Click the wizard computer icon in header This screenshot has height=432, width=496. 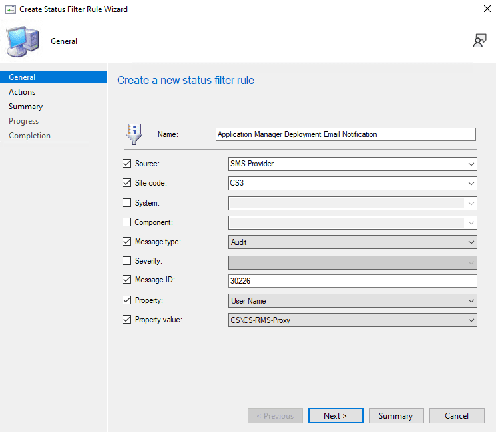23,41
